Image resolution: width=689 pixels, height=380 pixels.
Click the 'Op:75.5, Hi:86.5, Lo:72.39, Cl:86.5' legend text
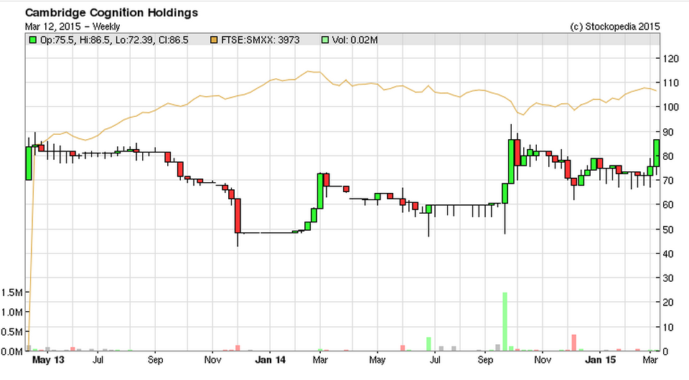click(114, 40)
